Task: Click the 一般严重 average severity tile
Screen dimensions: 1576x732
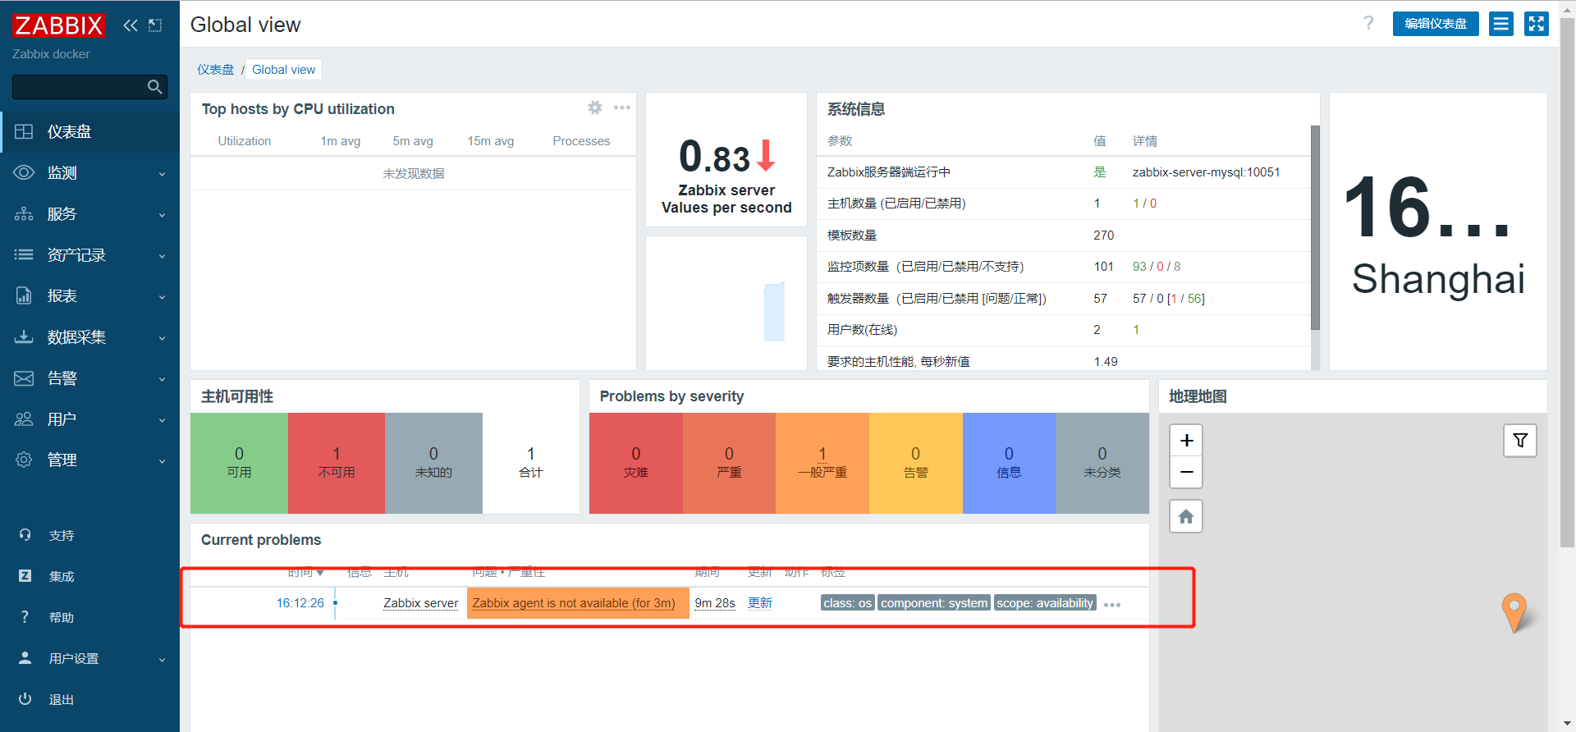Action: (x=822, y=463)
